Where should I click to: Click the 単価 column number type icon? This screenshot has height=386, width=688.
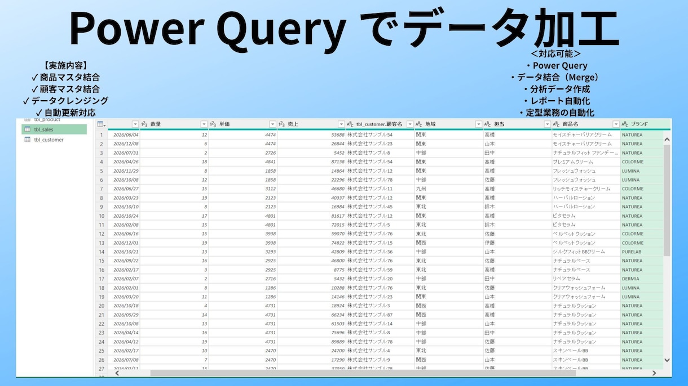point(213,124)
